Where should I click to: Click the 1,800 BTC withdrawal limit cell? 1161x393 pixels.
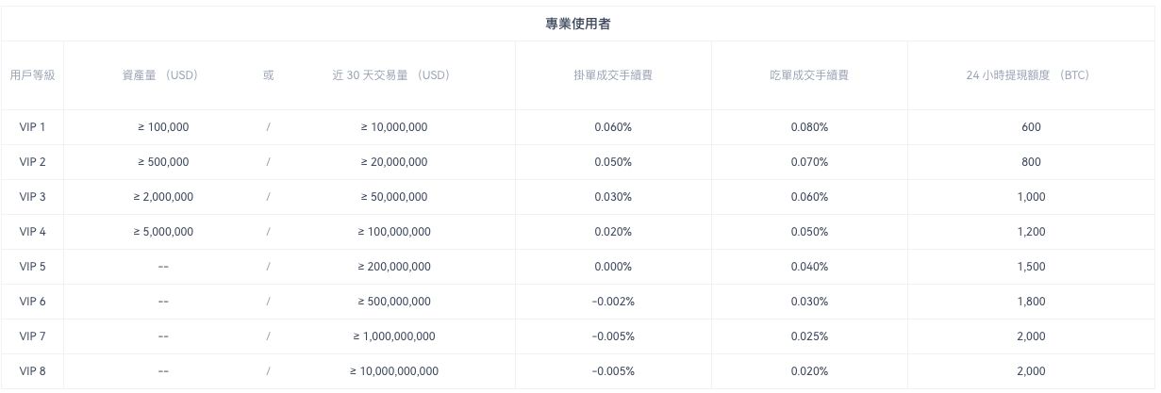(x=1031, y=302)
